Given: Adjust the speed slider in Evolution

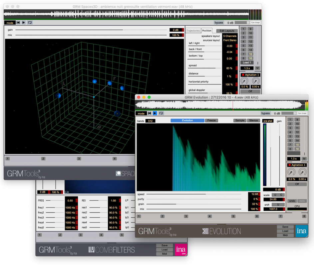Looking at the screenshot, I should pyautogui.click(x=194, y=194).
